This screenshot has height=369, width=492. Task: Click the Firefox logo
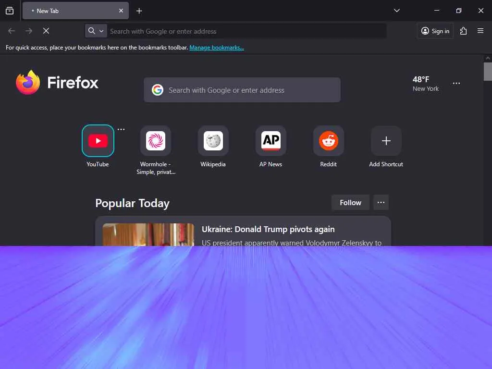(57, 82)
